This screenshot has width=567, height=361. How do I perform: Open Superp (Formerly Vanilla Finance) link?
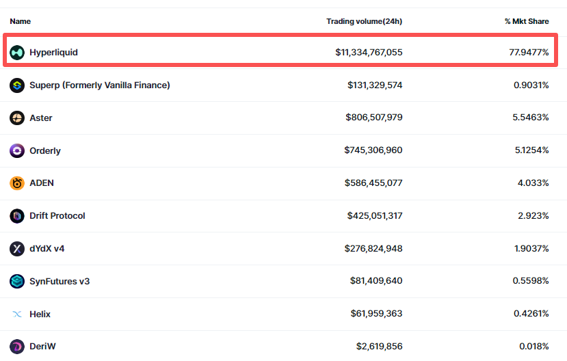coord(99,85)
